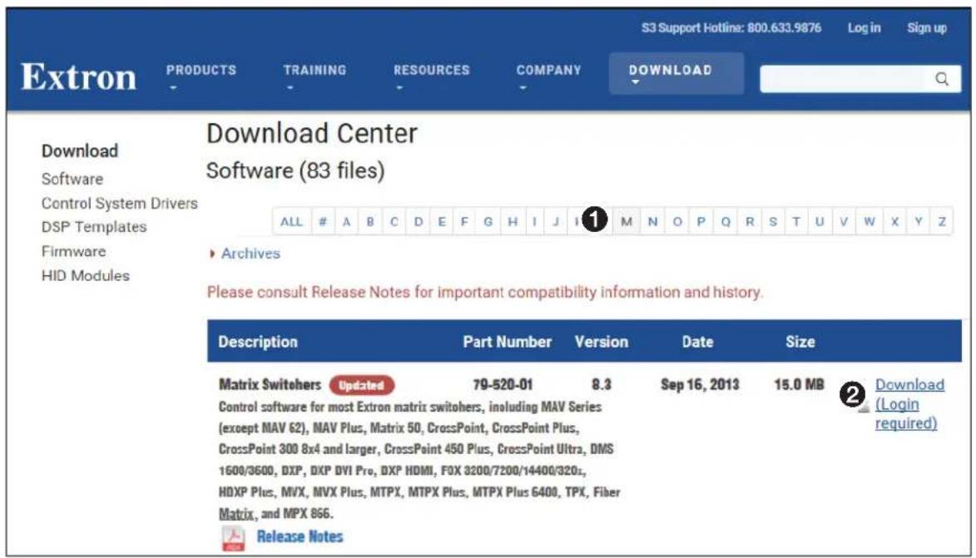
Task: Click the Version column header
Action: (x=602, y=342)
